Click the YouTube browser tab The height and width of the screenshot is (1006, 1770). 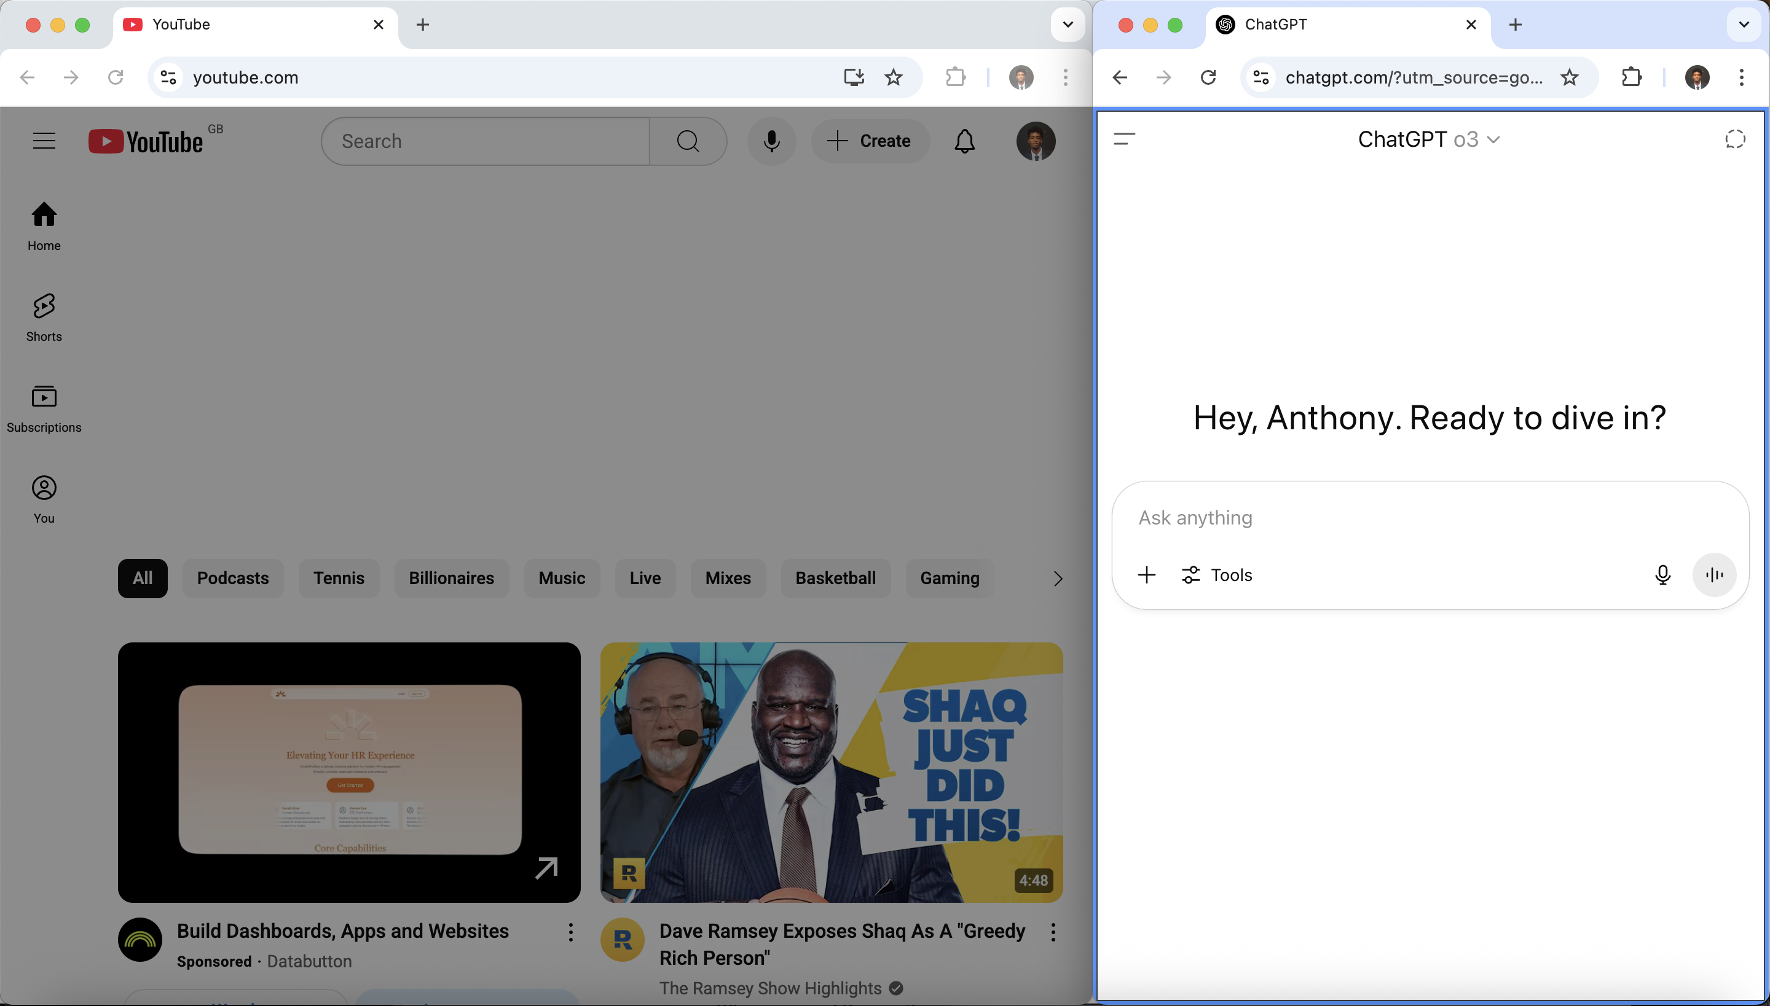pyautogui.click(x=254, y=25)
